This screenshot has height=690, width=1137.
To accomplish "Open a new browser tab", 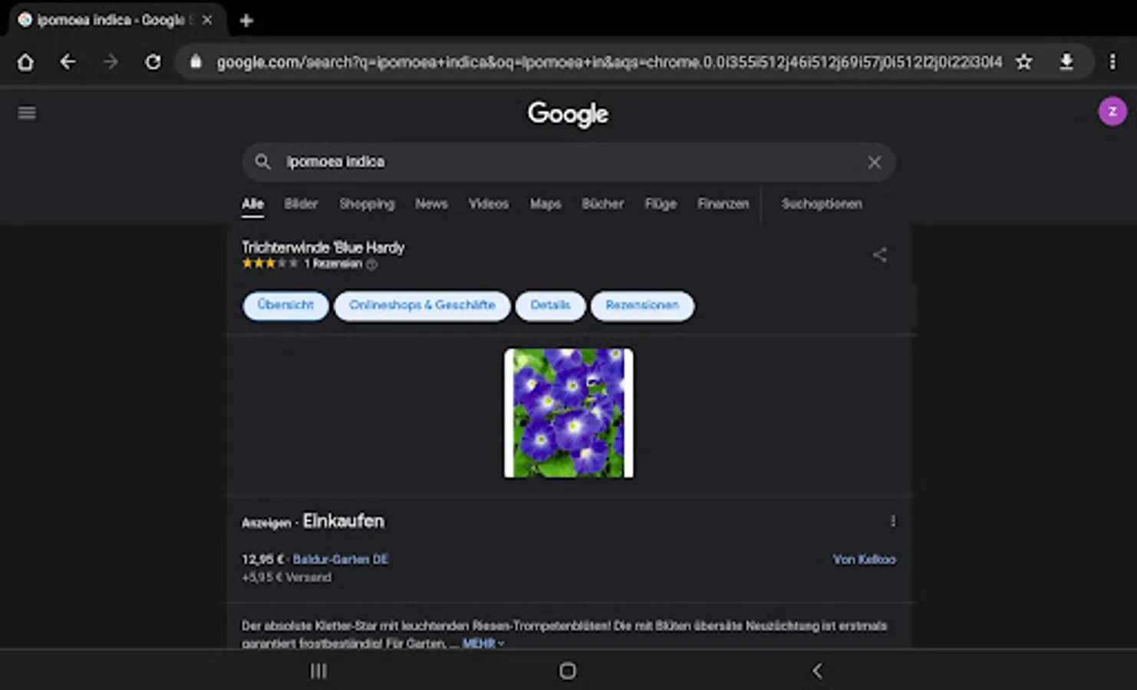I will 246,21.
